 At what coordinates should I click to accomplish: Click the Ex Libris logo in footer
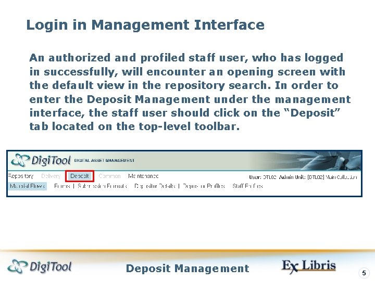pyautogui.click(x=309, y=266)
